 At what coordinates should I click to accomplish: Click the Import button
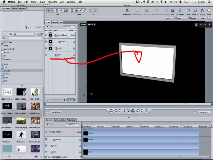39,28
